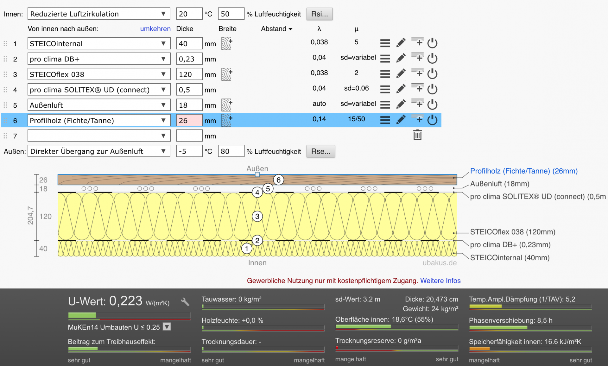
Task: Insert a layer after pro clima DB+
Action: coord(417,57)
